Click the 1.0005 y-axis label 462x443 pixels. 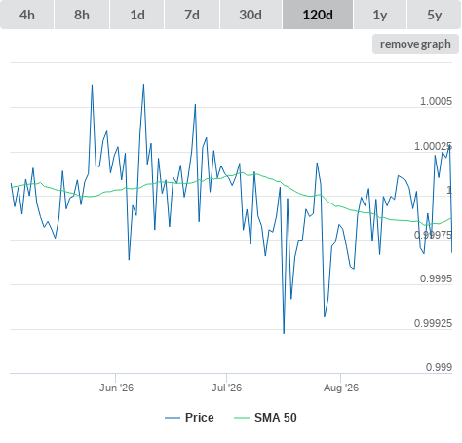[436, 101]
